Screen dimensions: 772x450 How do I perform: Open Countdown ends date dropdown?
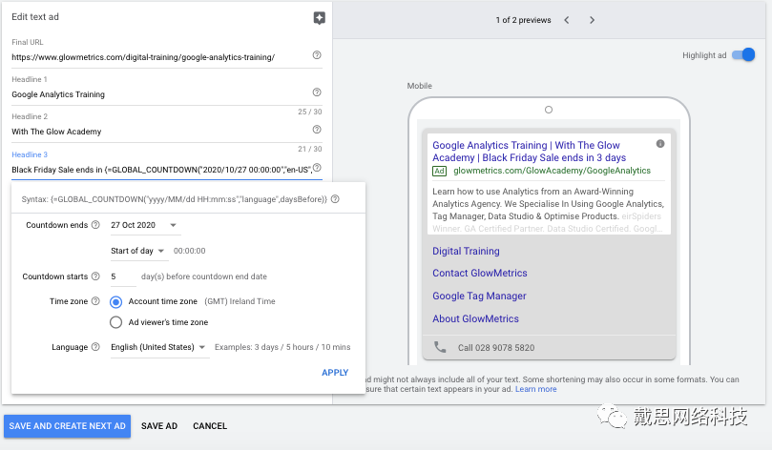pyautogui.click(x=144, y=225)
